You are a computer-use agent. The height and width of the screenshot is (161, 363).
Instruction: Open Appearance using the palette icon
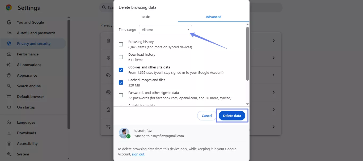pos(9,75)
